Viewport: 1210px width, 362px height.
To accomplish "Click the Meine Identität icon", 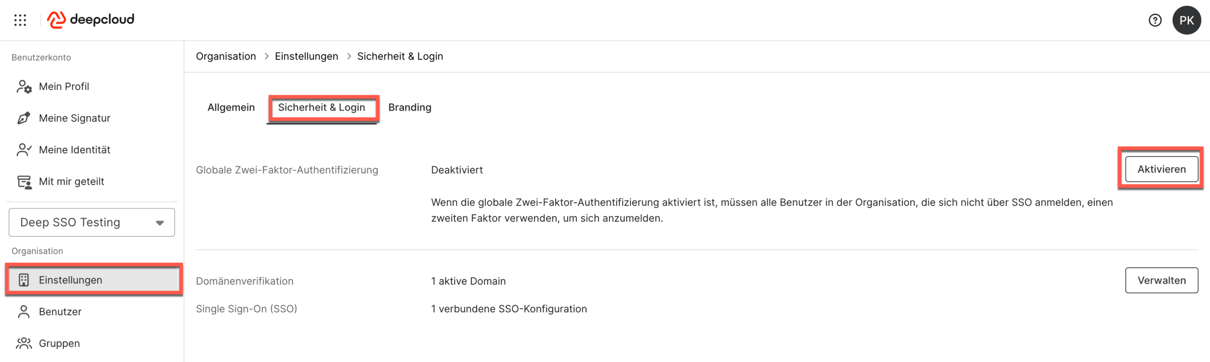I will click(24, 150).
